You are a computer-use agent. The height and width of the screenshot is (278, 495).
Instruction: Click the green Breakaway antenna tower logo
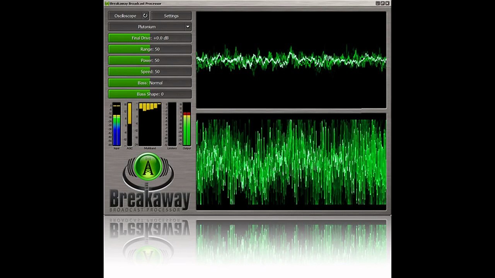(148, 167)
